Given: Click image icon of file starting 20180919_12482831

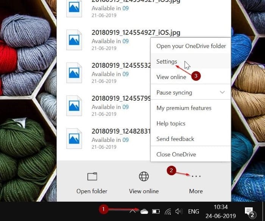Looking at the screenshot, I should tap(74, 139).
